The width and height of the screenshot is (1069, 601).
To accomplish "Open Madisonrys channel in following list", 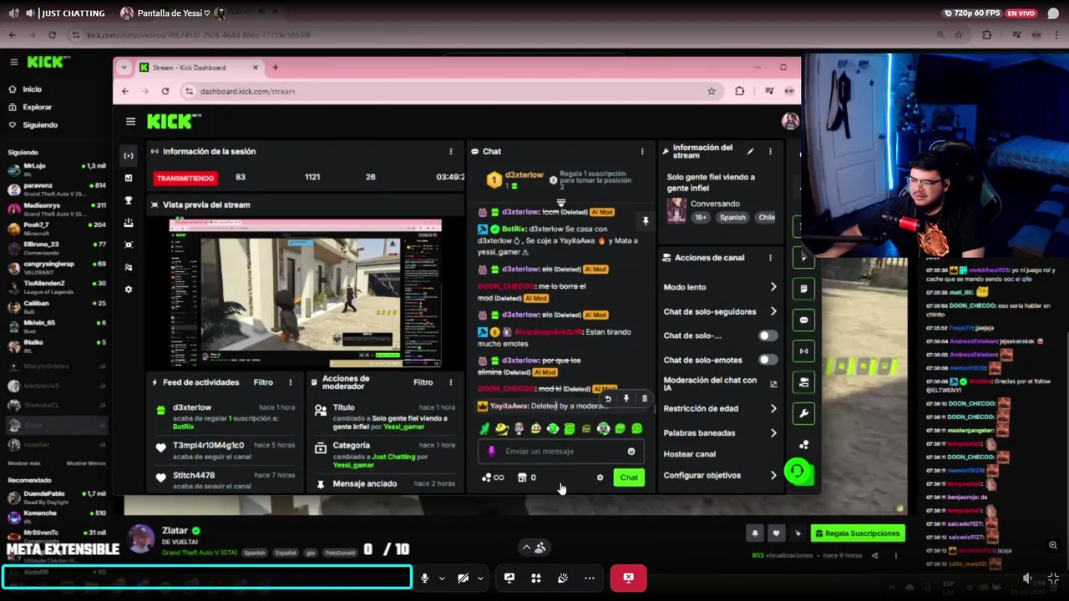I will tap(57, 209).
